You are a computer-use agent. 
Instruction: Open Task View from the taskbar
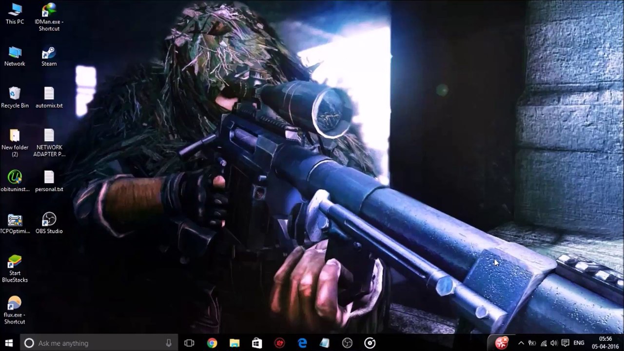[189, 343]
